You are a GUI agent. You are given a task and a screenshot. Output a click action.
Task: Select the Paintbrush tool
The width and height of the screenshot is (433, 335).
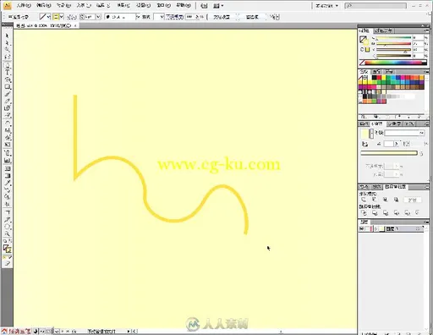(x=7, y=94)
